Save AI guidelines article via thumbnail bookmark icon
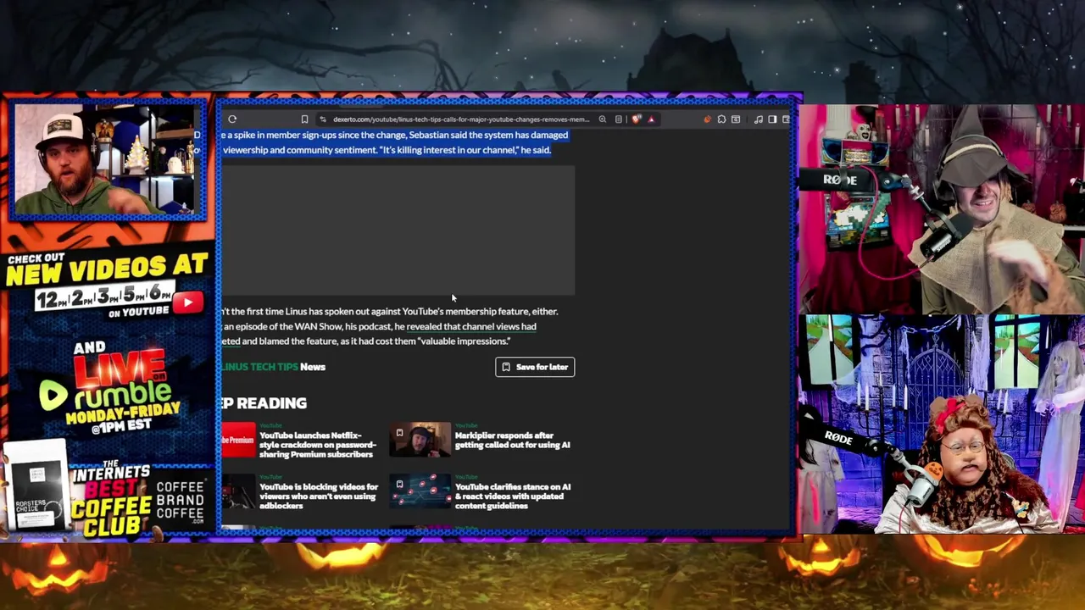The image size is (1085, 610). pos(399,484)
